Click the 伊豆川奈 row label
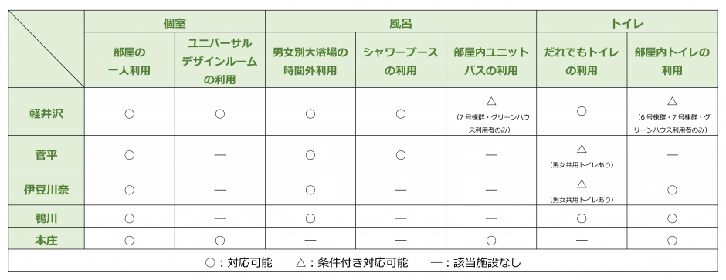The image size is (726, 280). coord(46,190)
